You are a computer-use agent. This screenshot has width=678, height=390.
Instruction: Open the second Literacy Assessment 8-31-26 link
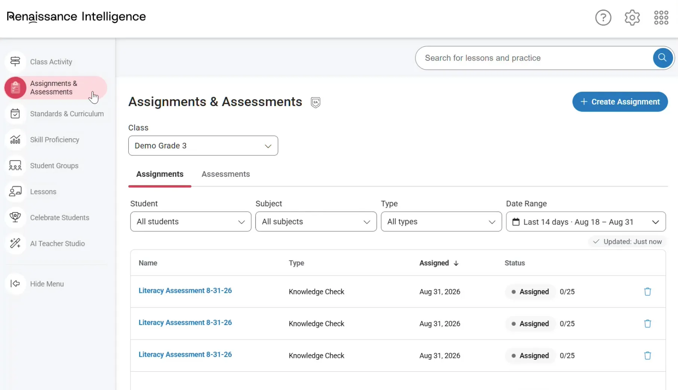(185, 322)
